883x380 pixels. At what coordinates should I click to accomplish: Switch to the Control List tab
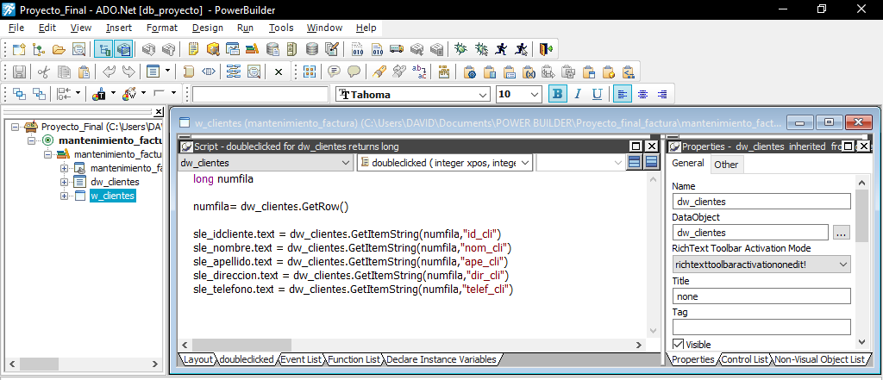click(744, 359)
